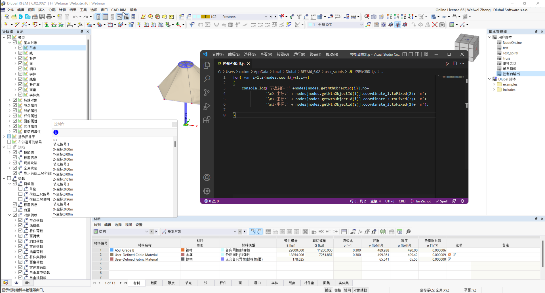Click the next table page arrow

coord(121,283)
